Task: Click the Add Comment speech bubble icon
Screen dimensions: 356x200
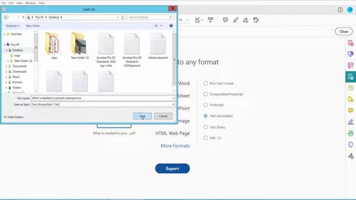Action: pos(225,20)
